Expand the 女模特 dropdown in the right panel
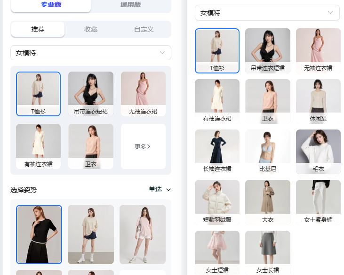This screenshot has width=344, height=275. pos(267,13)
